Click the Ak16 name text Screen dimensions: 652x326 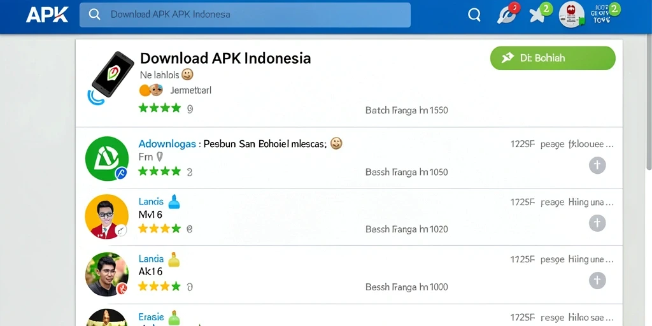tap(150, 272)
